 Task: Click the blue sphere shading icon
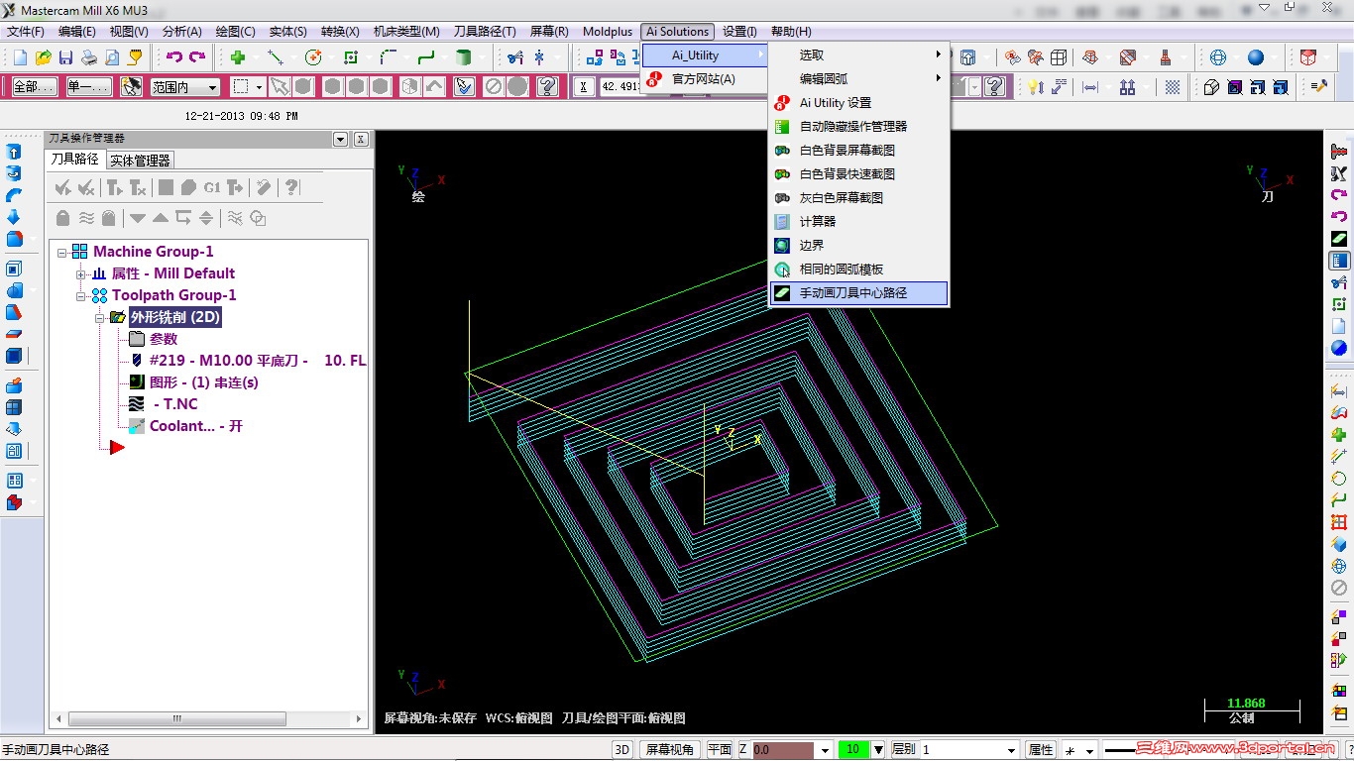(x=1256, y=57)
